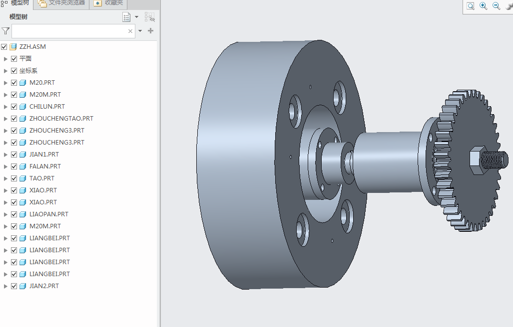Toggle the ZZH.ASM checkbox
This screenshot has height=327, width=513.
pyautogui.click(x=4, y=47)
